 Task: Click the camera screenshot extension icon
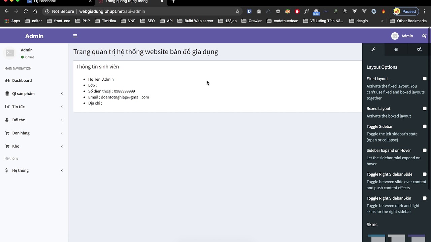tap(259, 11)
